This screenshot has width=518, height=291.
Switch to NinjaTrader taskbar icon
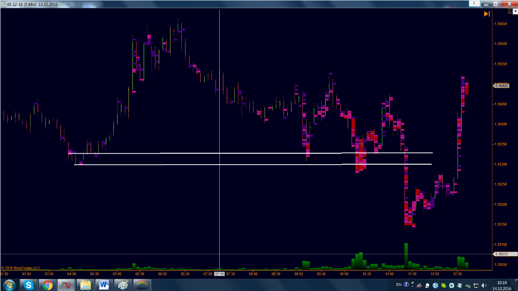pyautogui.click(x=66, y=285)
